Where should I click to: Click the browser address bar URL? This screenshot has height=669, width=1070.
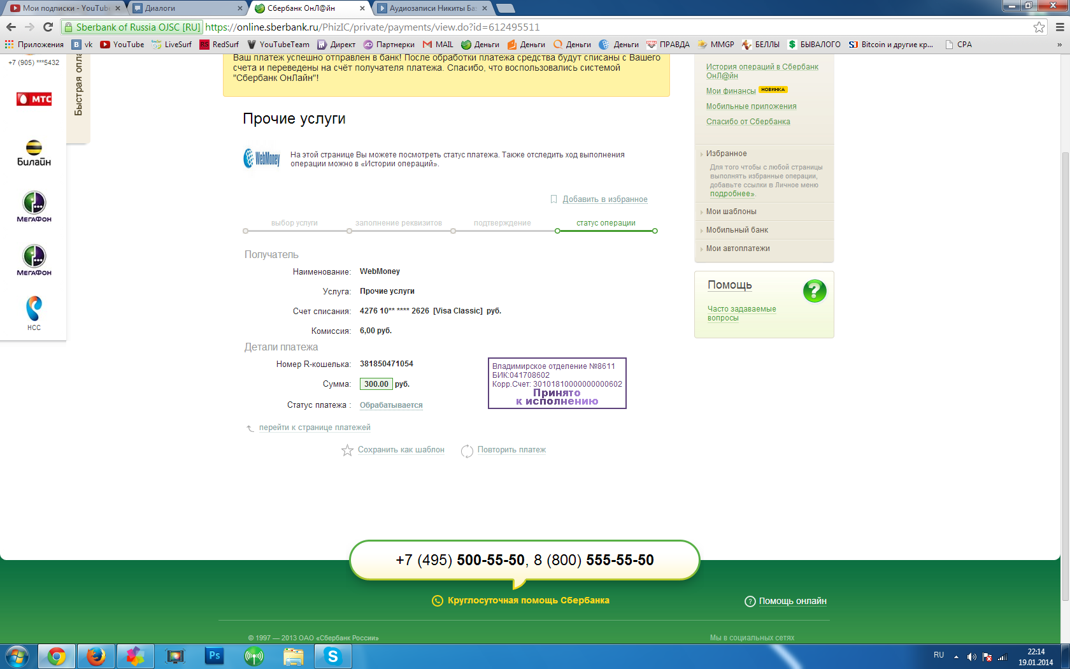372,27
